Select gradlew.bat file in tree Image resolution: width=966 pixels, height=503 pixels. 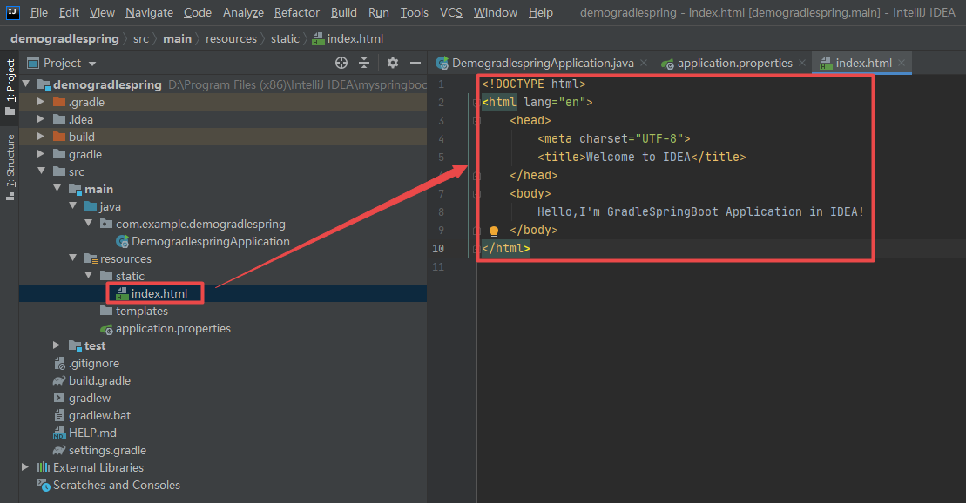click(92, 415)
